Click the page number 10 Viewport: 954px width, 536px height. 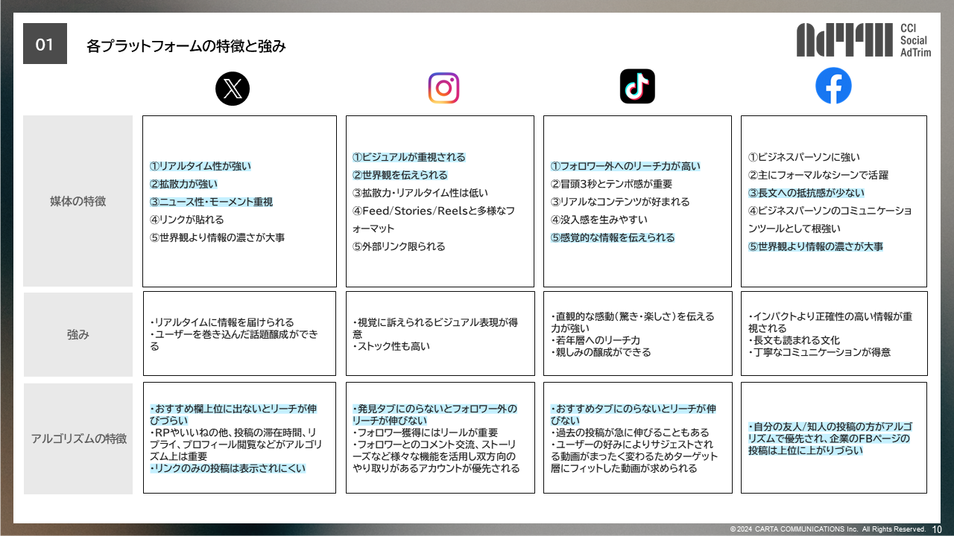point(938,529)
